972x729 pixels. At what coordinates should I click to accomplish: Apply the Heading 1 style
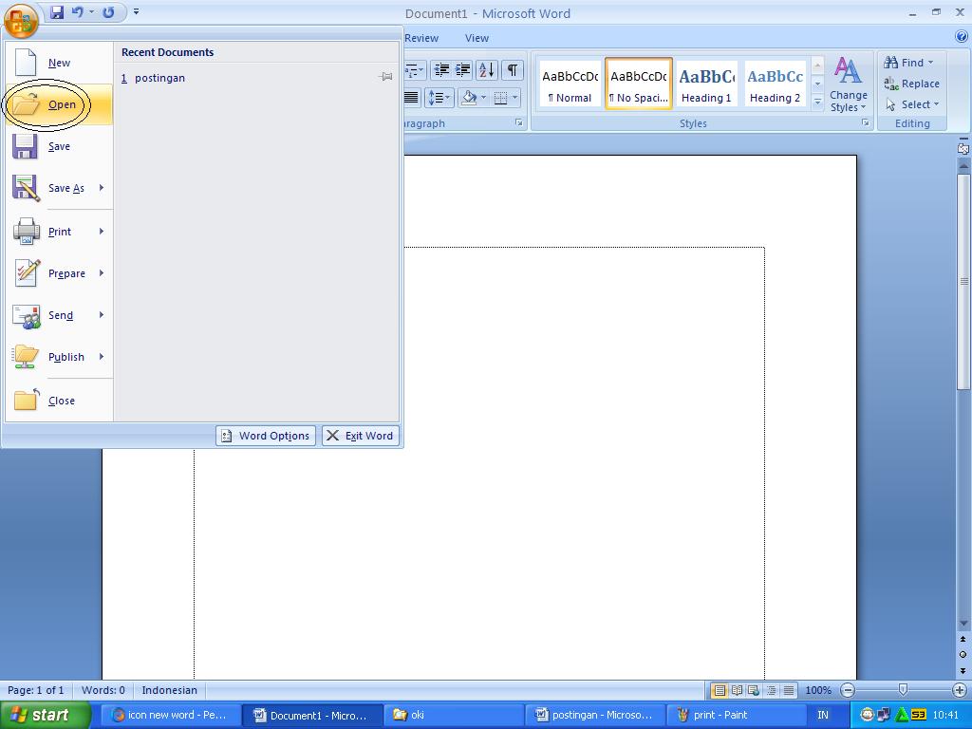[706, 84]
